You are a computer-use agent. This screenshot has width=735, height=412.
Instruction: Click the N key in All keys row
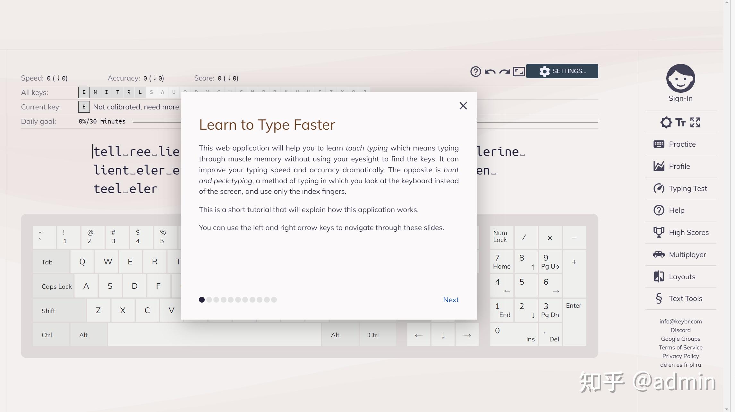pyautogui.click(x=95, y=92)
